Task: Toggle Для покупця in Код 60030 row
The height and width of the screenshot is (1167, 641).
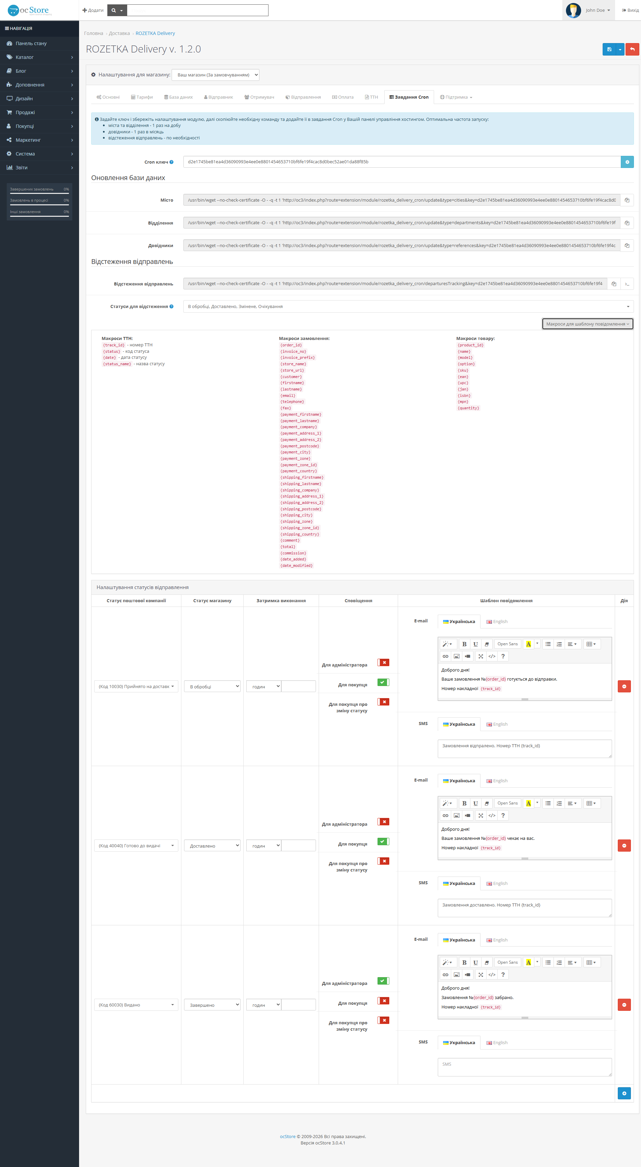Action: tap(383, 1001)
